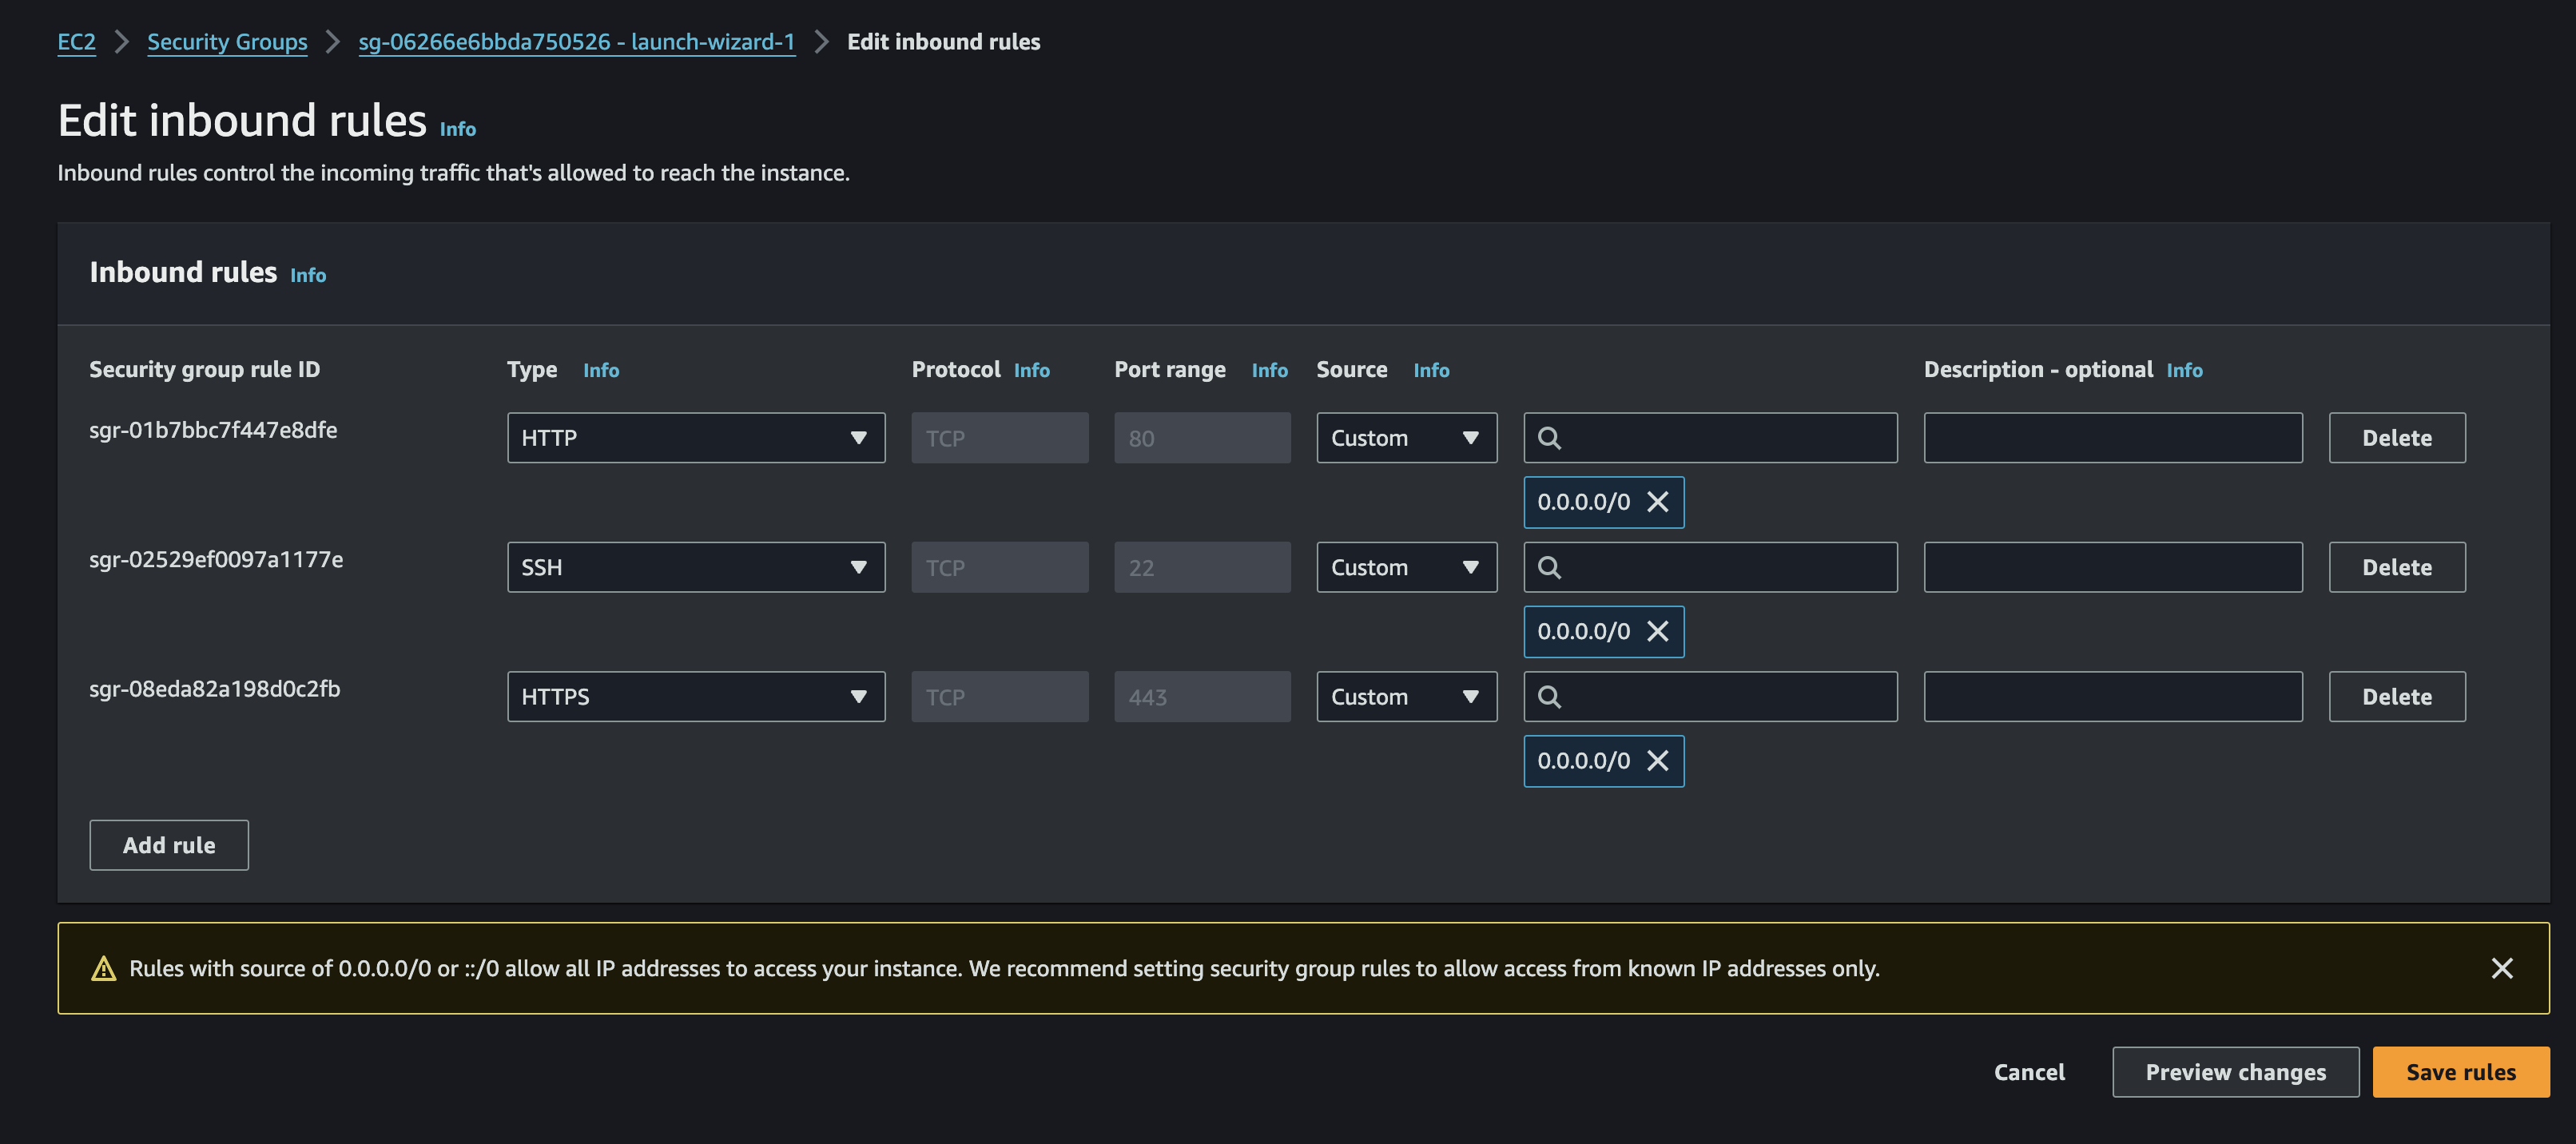Go to Security Groups breadcrumb

(227, 42)
